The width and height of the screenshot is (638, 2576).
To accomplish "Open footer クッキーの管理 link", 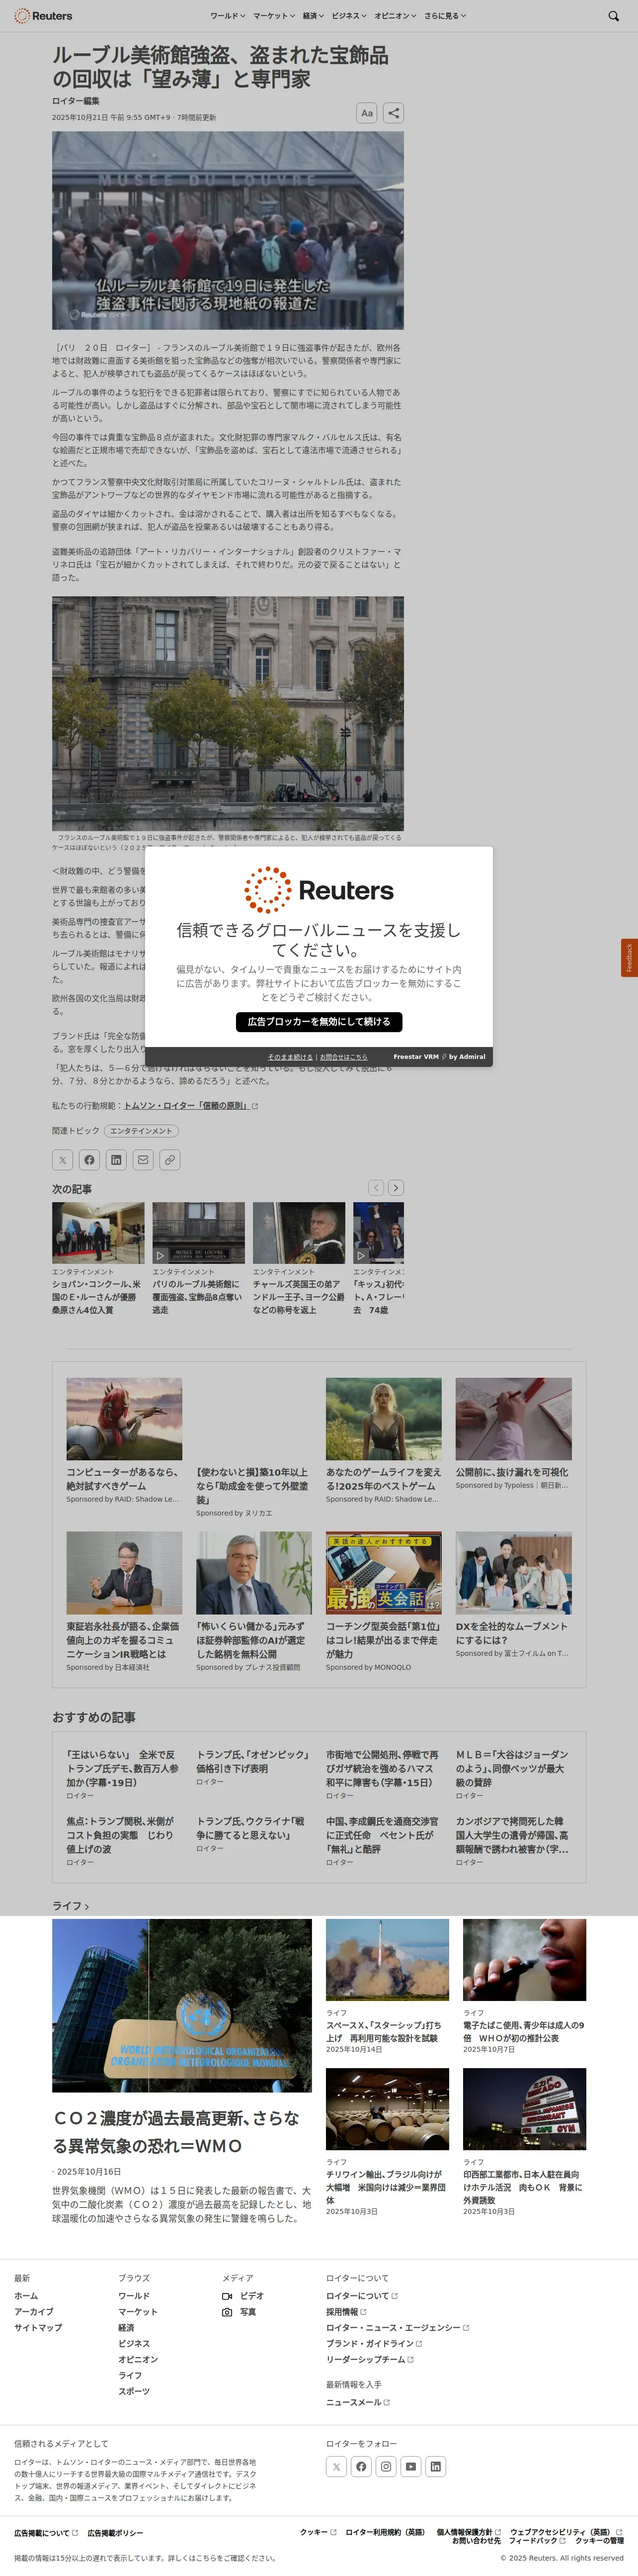I will [599, 2541].
